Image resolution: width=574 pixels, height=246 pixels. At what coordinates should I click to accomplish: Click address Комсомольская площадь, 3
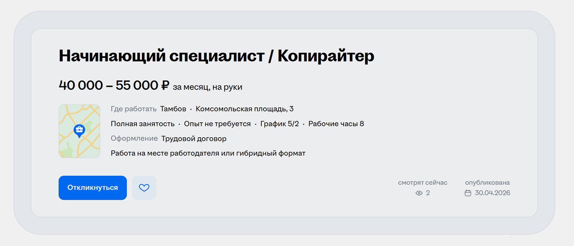tap(245, 109)
